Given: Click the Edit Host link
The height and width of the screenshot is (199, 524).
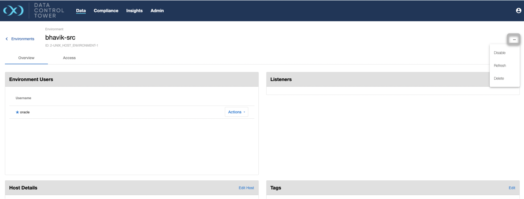Looking at the screenshot, I should coord(246,188).
